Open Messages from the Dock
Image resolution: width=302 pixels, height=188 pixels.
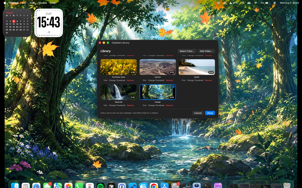(47, 185)
